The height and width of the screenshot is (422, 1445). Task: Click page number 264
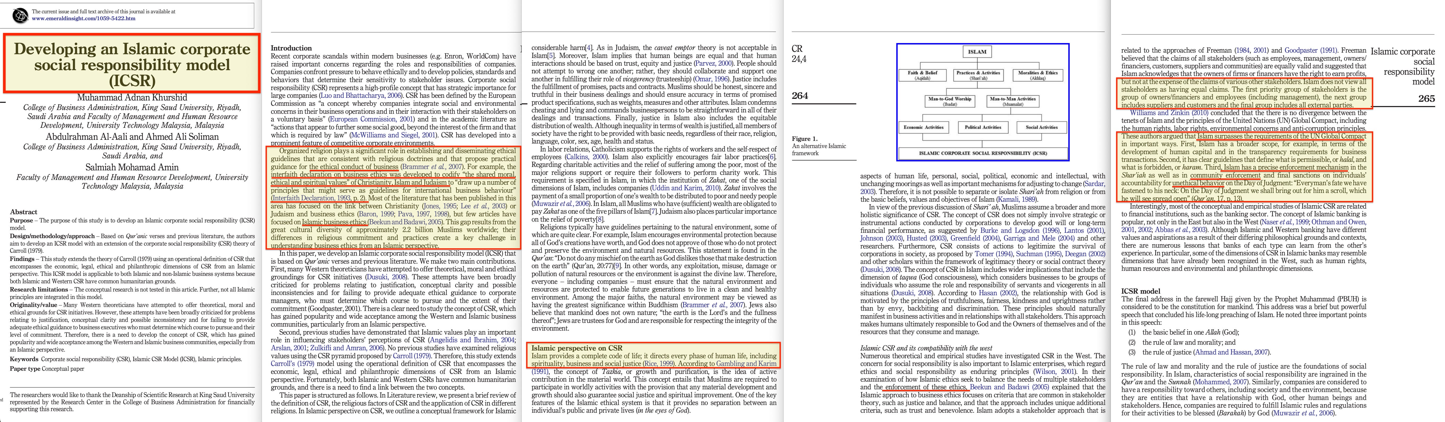(800, 95)
